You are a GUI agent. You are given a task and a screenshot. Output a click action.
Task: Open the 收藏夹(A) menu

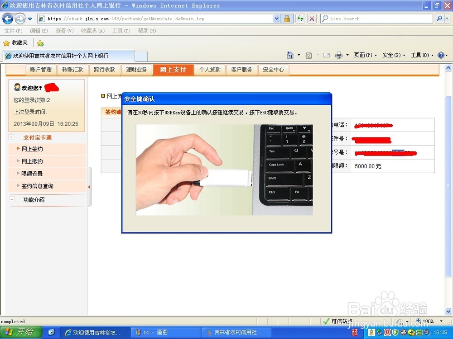pos(93,31)
